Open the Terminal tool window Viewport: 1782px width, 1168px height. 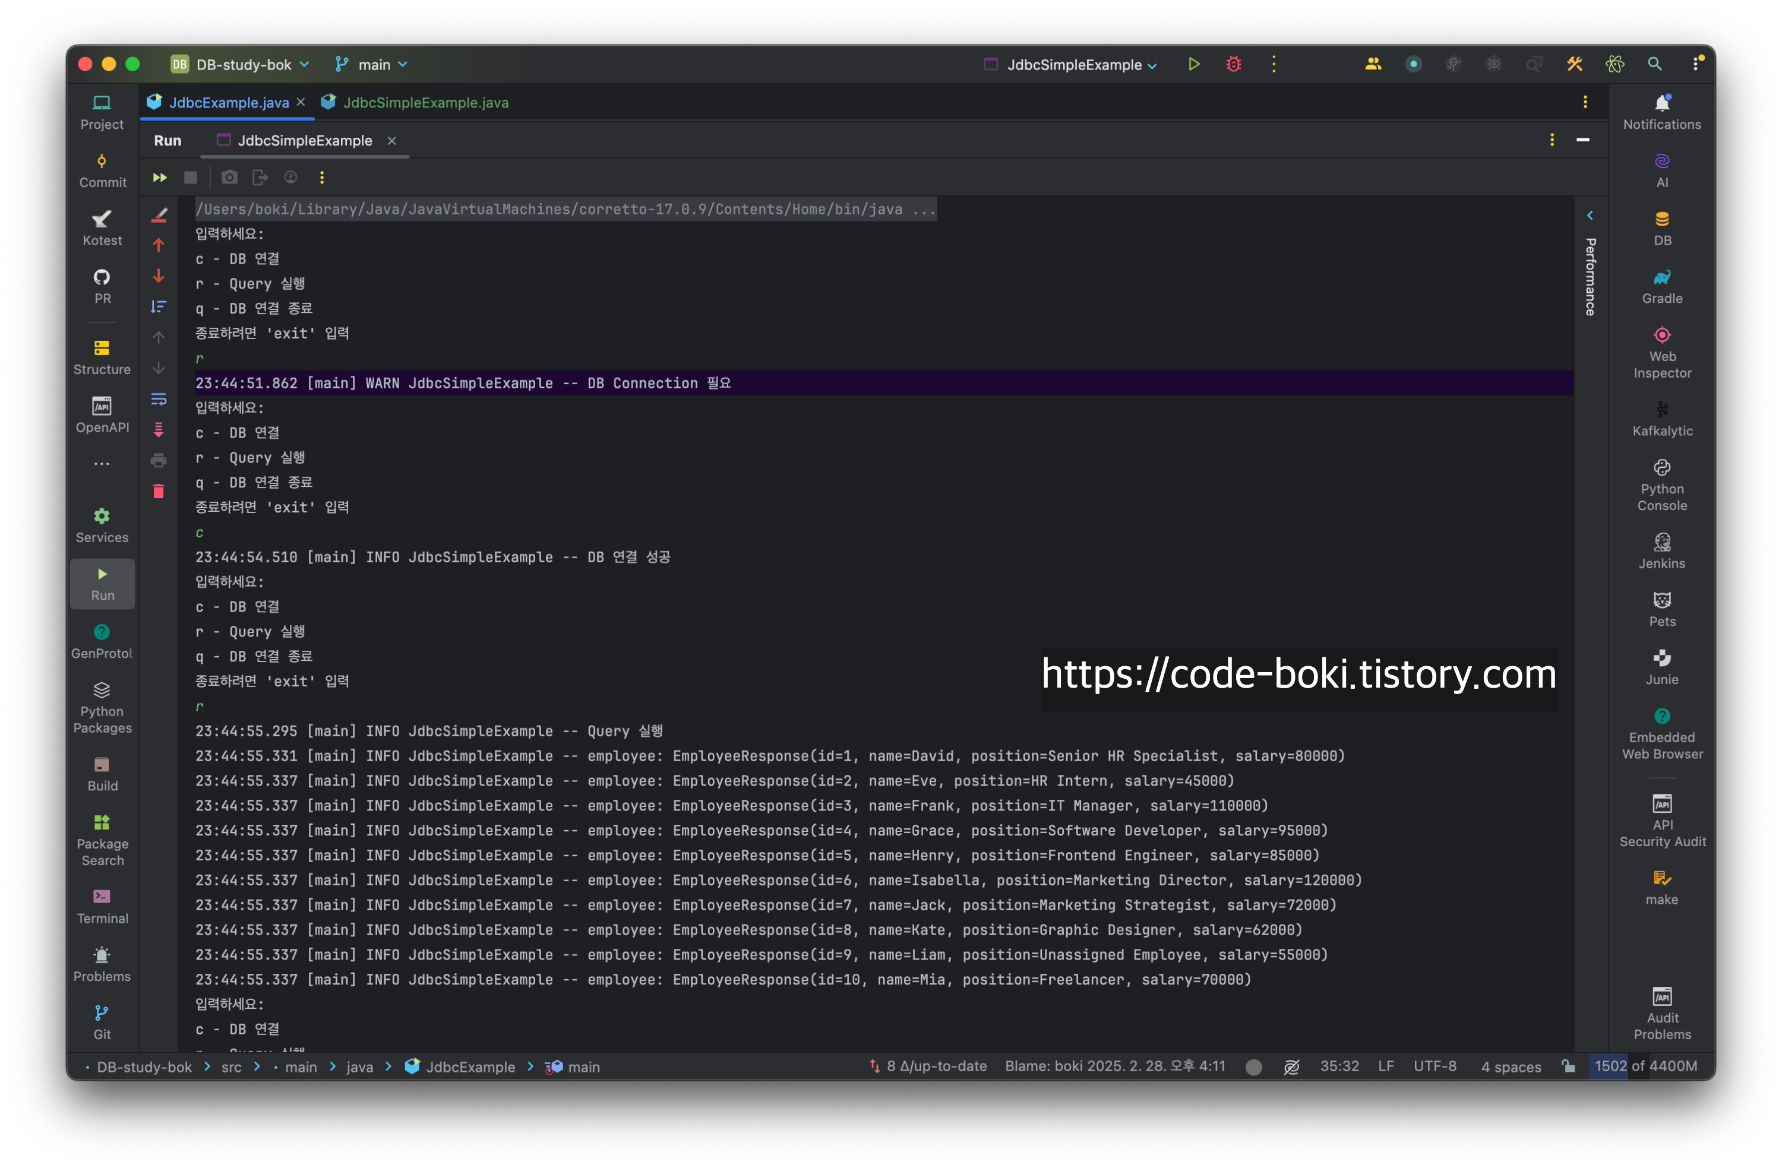(x=102, y=906)
